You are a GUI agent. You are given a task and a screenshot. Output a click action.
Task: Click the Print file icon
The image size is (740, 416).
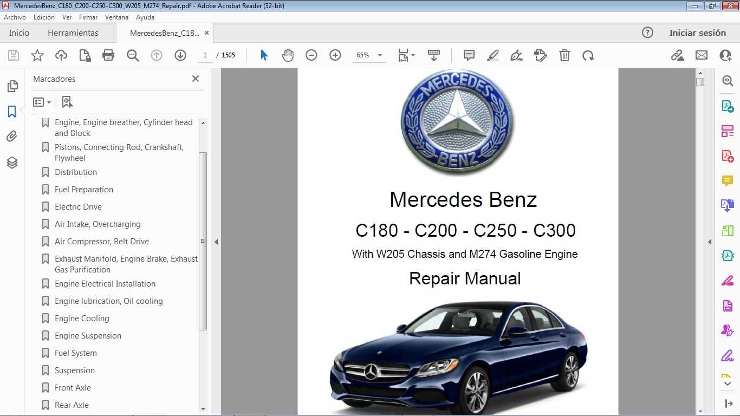108,55
